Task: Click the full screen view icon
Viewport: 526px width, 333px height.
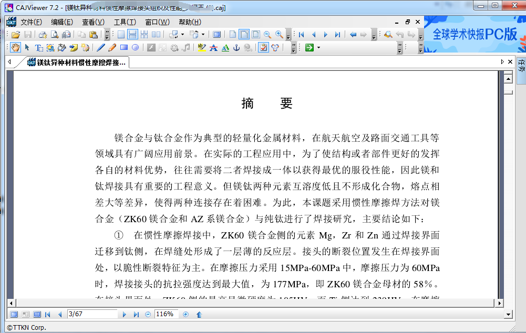Action: click(216, 35)
